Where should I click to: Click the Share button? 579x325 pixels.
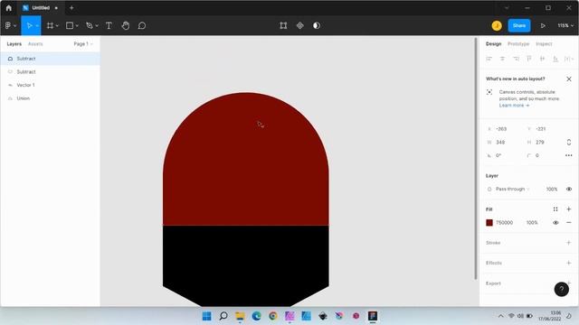[x=519, y=25]
